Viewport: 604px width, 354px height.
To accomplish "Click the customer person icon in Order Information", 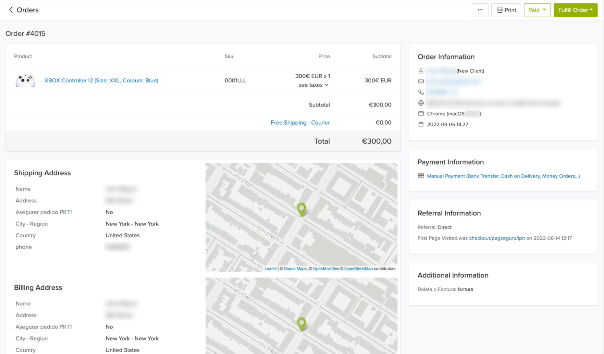I will (x=421, y=71).
